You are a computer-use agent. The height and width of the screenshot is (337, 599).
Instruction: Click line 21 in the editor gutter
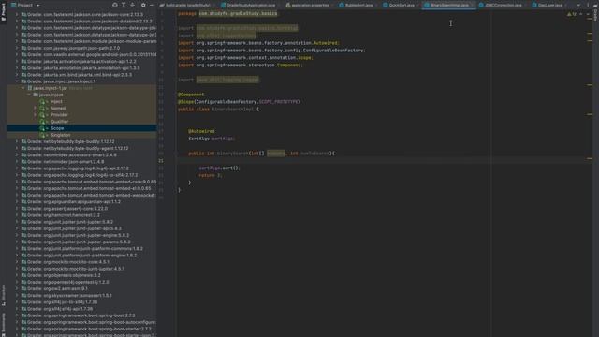[x=161, y=160]
